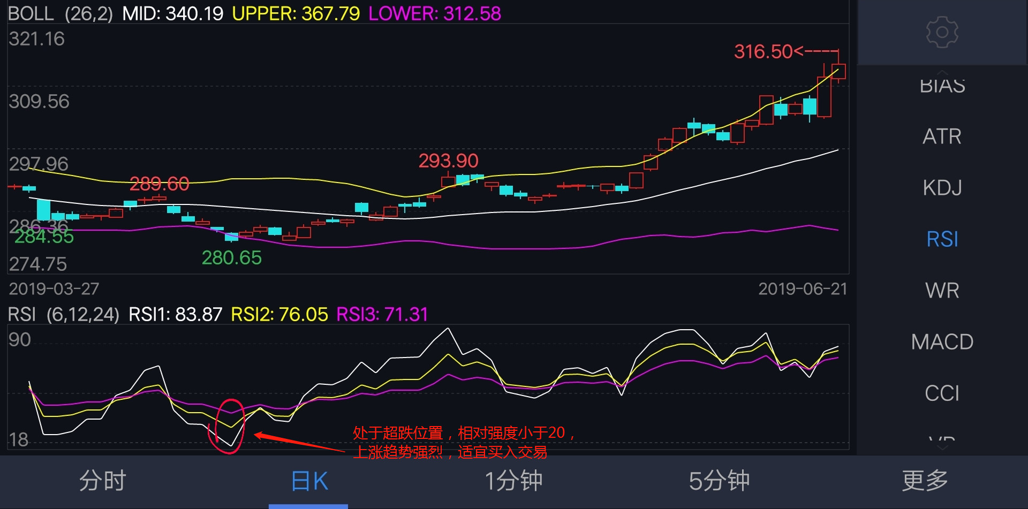Switch to the MACD indicator
Image resolution: width=1028 pixels, height=509 pixels.
[x=941, y=341]
